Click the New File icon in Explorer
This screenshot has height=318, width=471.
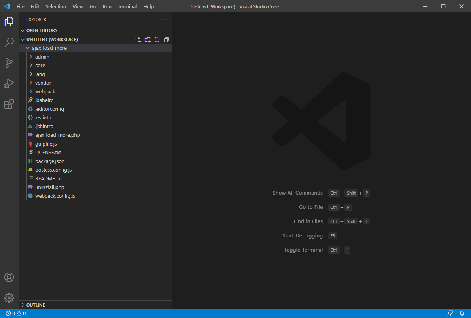point(138,40)
